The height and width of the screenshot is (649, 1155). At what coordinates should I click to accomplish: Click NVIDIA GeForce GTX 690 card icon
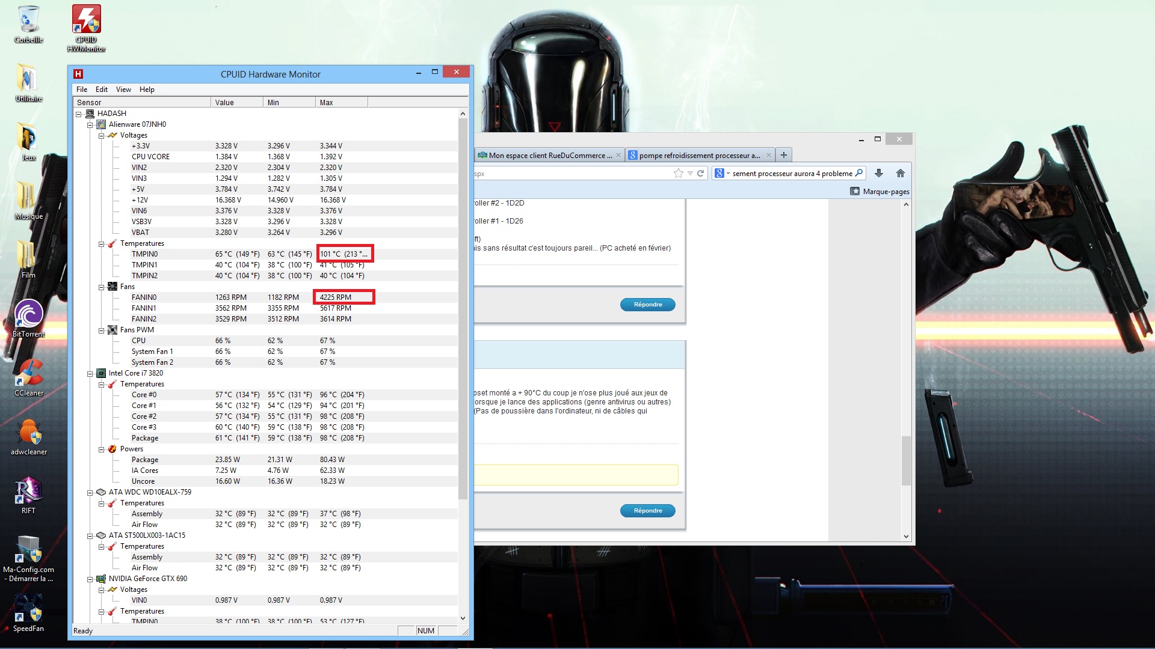[x=101, y=579]
